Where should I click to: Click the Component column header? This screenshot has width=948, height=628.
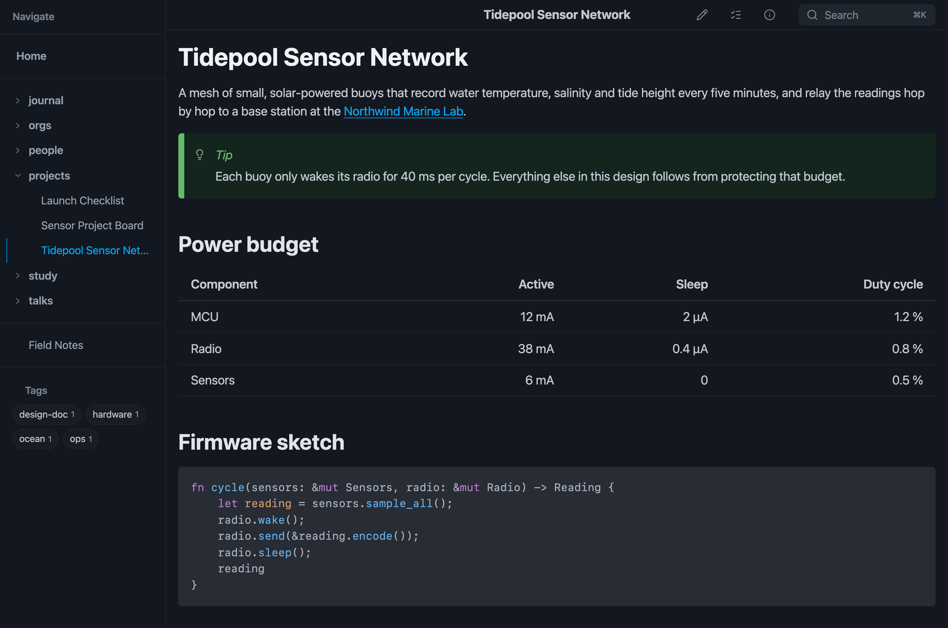224,284
